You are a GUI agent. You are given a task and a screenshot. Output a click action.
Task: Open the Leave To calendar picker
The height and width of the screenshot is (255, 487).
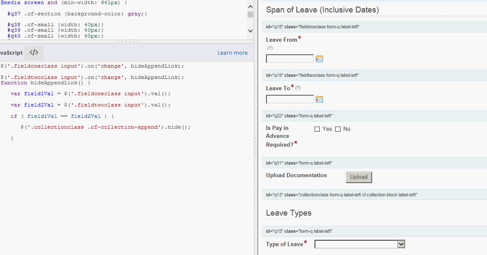pos(319,99)
